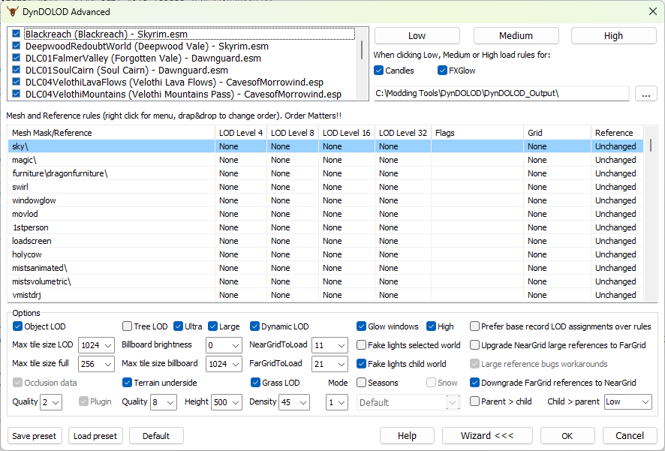665x451 pixels.
Task: Click Load preset button
Action: click(x=95, y=436)
